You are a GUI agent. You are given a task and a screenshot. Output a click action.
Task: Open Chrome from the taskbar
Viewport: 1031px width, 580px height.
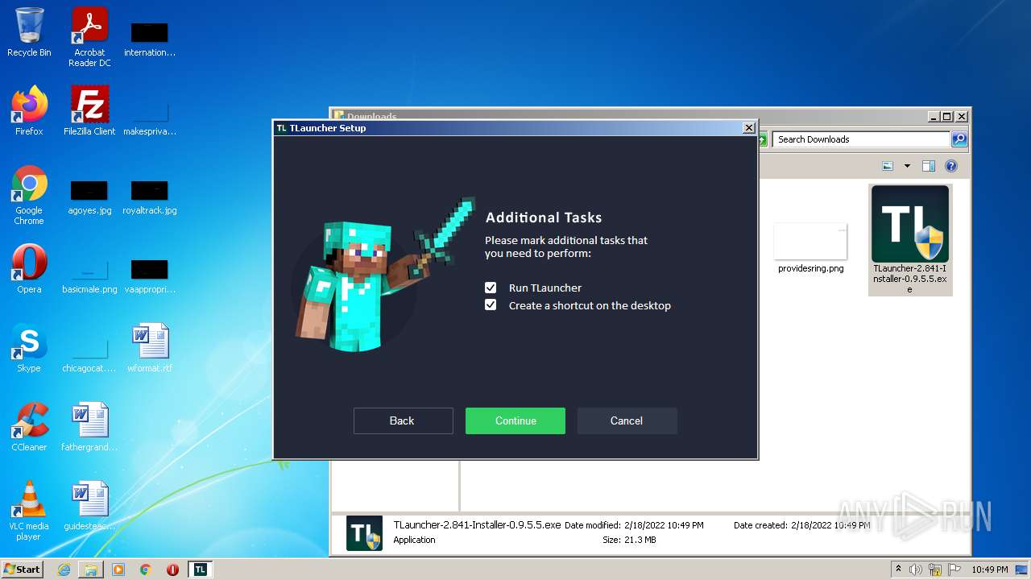pyautogui.click(x=146, y=570)
